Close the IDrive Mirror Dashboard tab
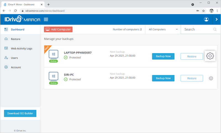 42,4
